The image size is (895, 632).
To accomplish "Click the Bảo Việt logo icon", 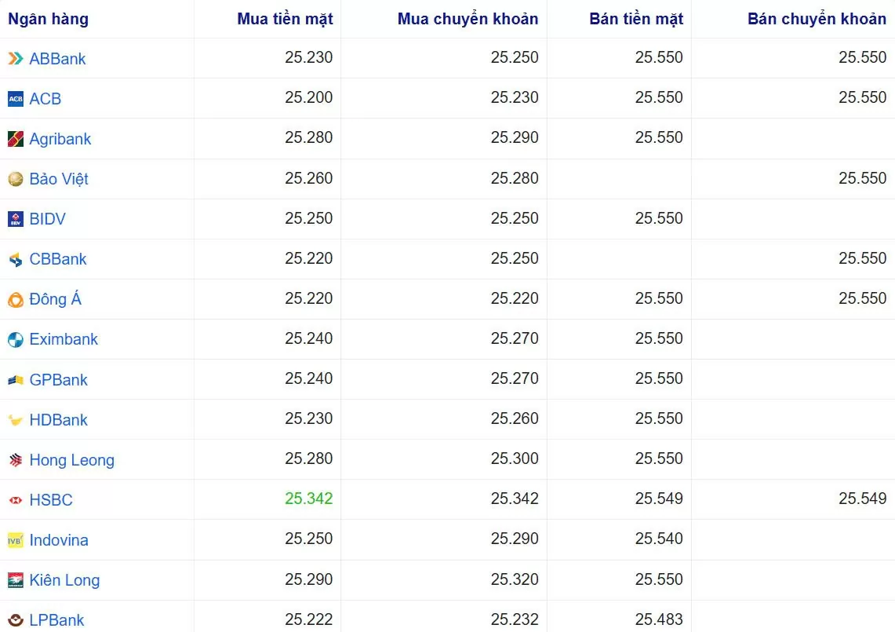I will tap(16, 179).
